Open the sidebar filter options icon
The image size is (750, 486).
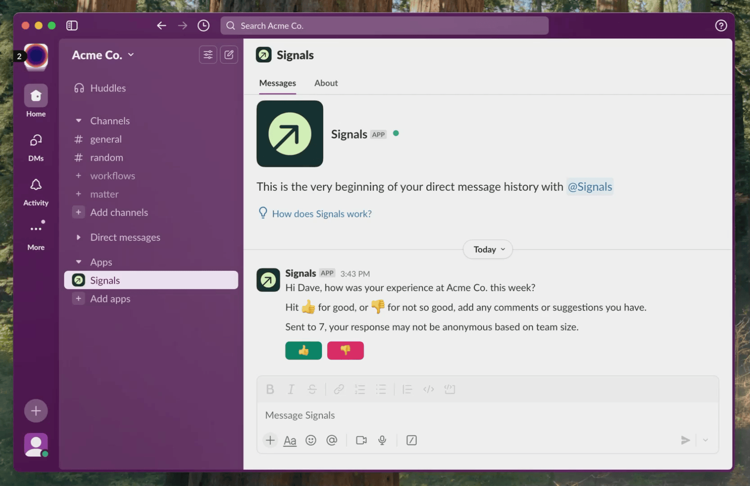click(x=208, y=54)
